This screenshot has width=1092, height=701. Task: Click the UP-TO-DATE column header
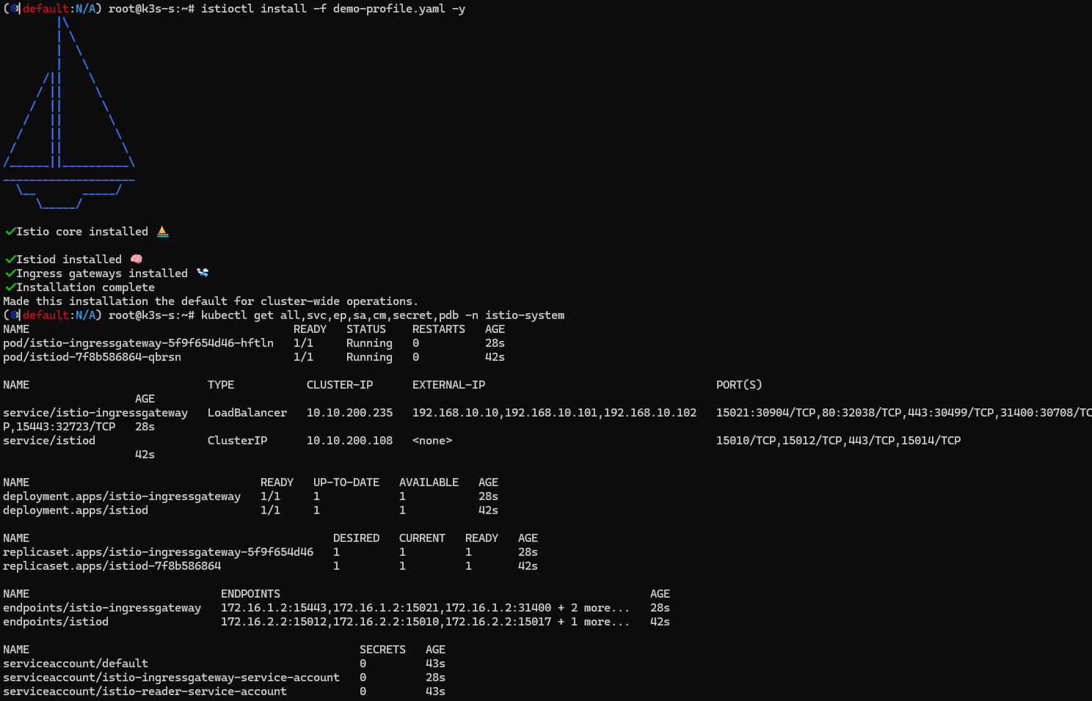[346, 482]
